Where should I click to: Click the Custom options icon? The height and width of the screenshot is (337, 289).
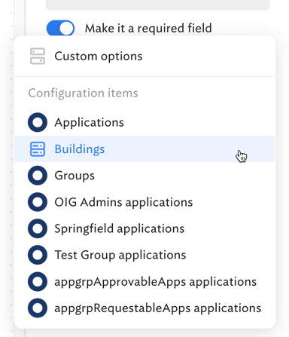pyautogui.click(x=38, y=56)
